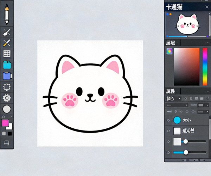The width and height of the screenshot is (211, 176).
Task: Click the properties list vertical scrollbar
Action: pyautogui.click(x=210, y=129)
